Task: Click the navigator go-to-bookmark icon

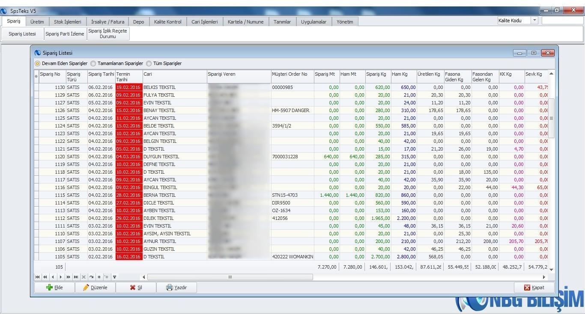Action: pyautogui.click(x=107, y=277)
